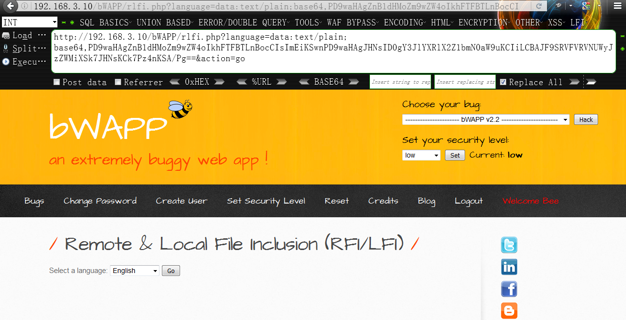Open the Credits link
Viewport: 626px width, 320px height.
click(x=383, y=201)
